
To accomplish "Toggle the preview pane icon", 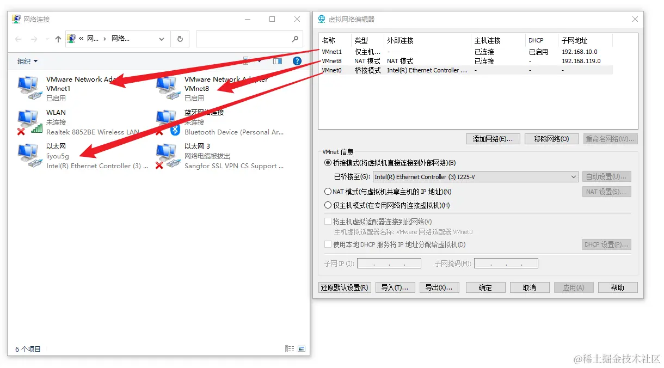I will [278, 61].
